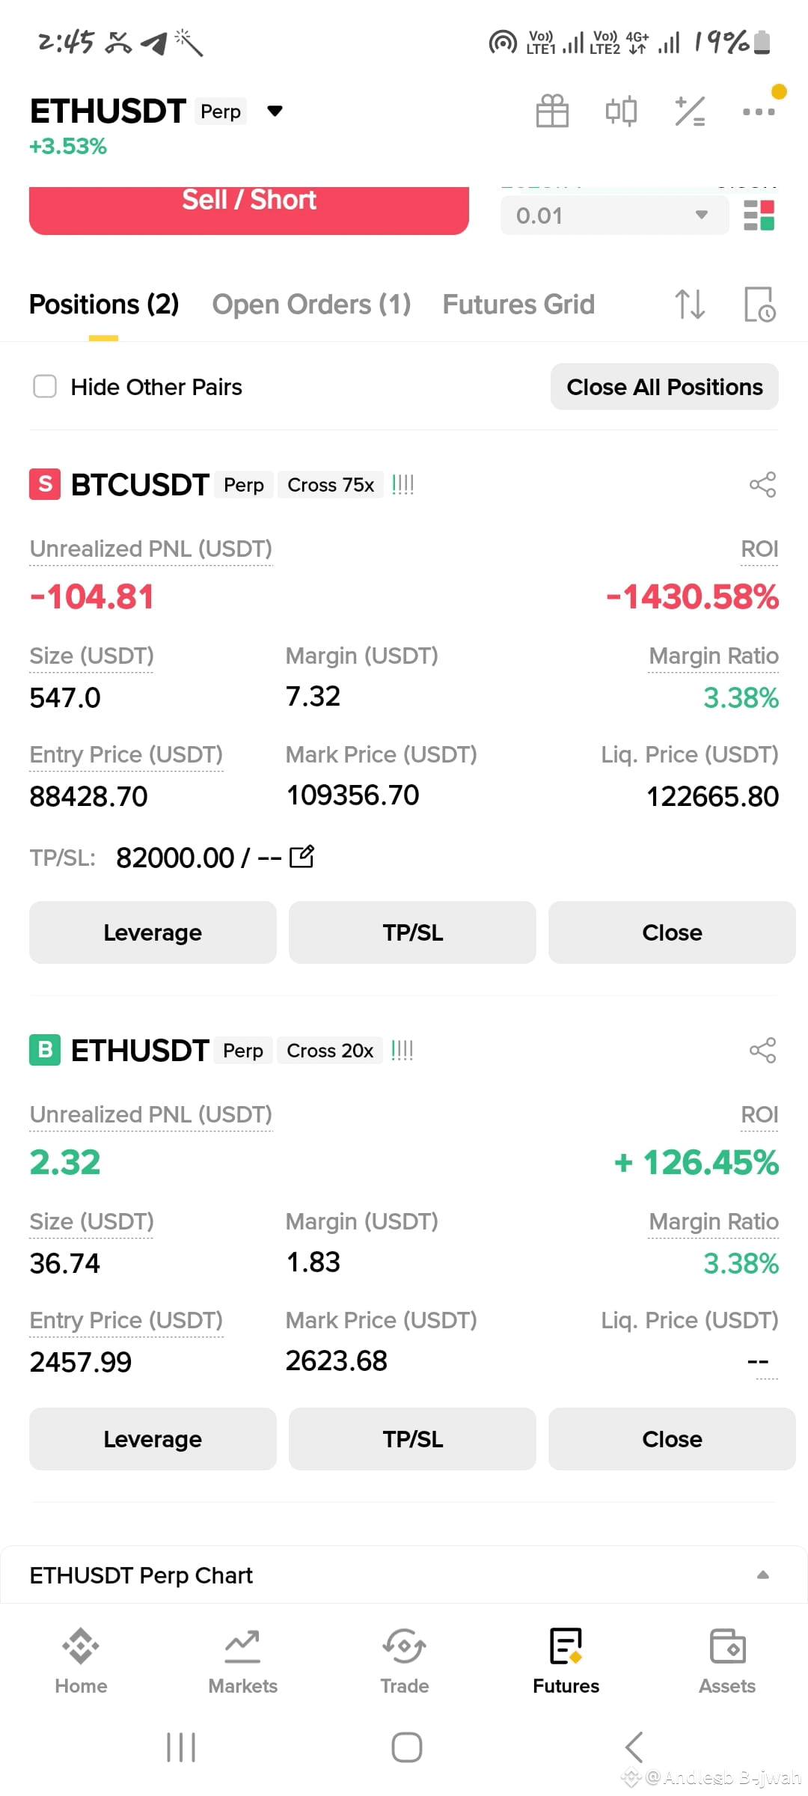Expand the ETHUSDT pair selector arrow
Viewport: 808px width, 1796px height.
click(x=275, y=112)
